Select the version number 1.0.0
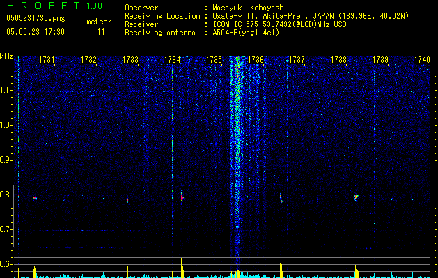 (94, 6)
